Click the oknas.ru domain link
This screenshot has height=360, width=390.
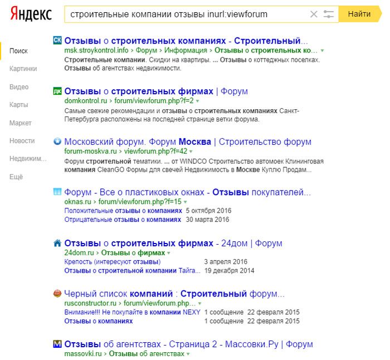[78, 202]
